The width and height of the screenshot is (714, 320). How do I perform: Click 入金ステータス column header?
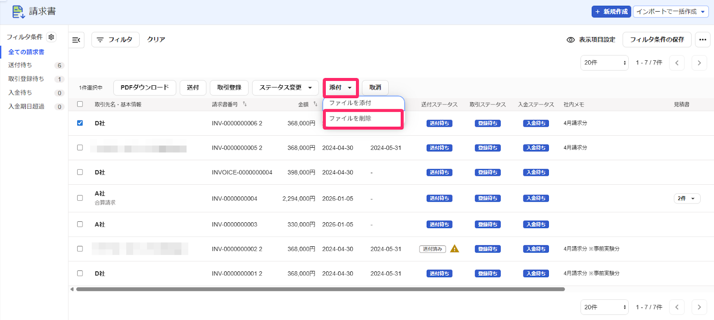click(536, 104)
